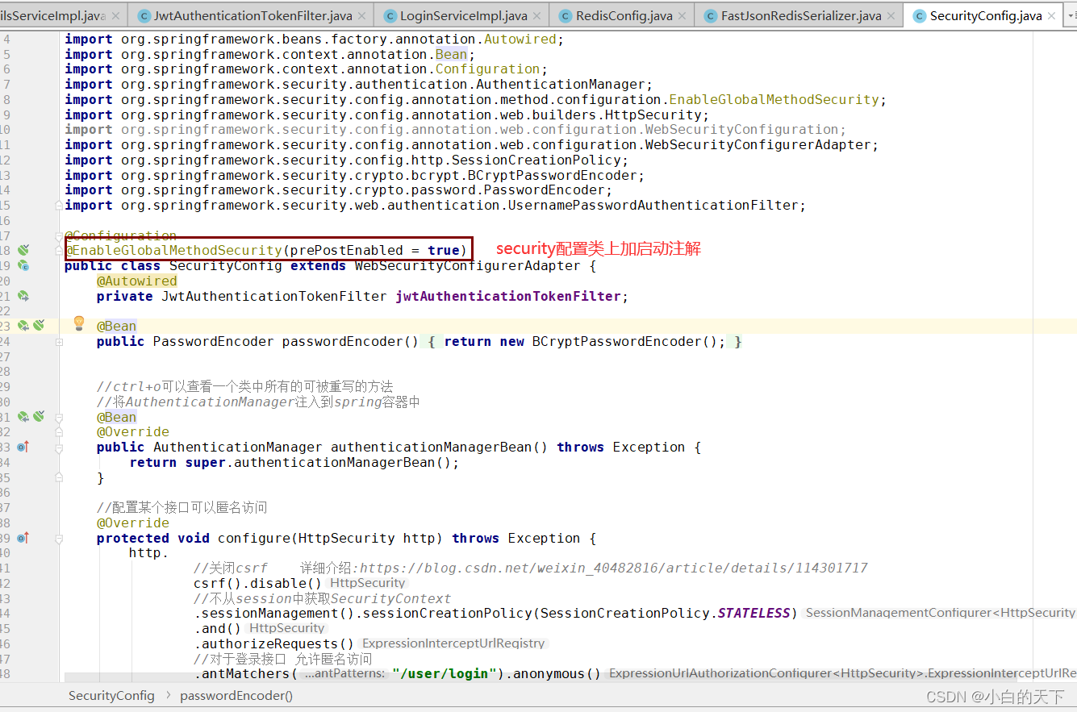The height and width of the screenshot is (712, 1077).
Task: Click line number 24 in the gutter
Action: pos(5,341)
